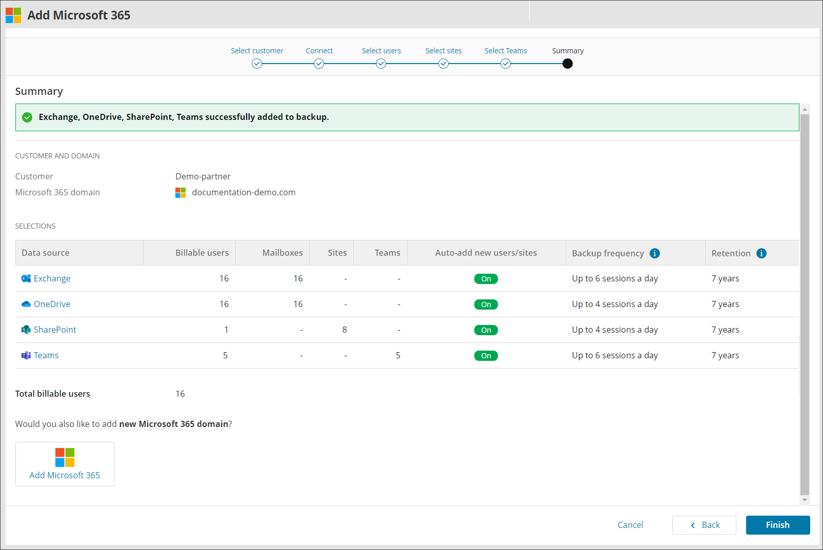823x550 pixels.
Task: Disable OneDrive auto-add new users switch
Action: [x=486, y=304]
